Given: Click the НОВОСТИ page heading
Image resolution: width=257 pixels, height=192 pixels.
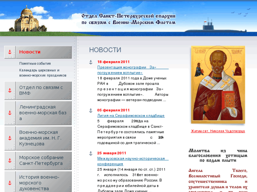Looking at the screenshot, I should tap(105, 50).
